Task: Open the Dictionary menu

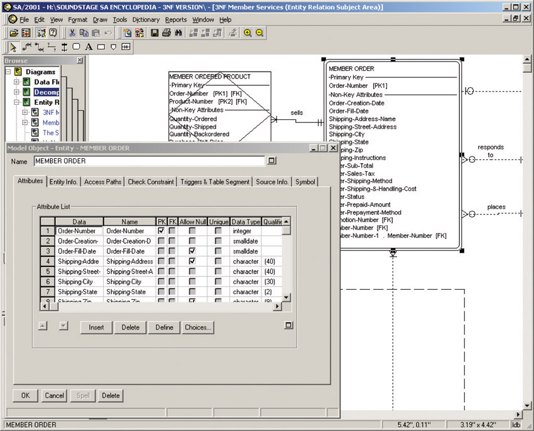Action: [x=146, y=19]
